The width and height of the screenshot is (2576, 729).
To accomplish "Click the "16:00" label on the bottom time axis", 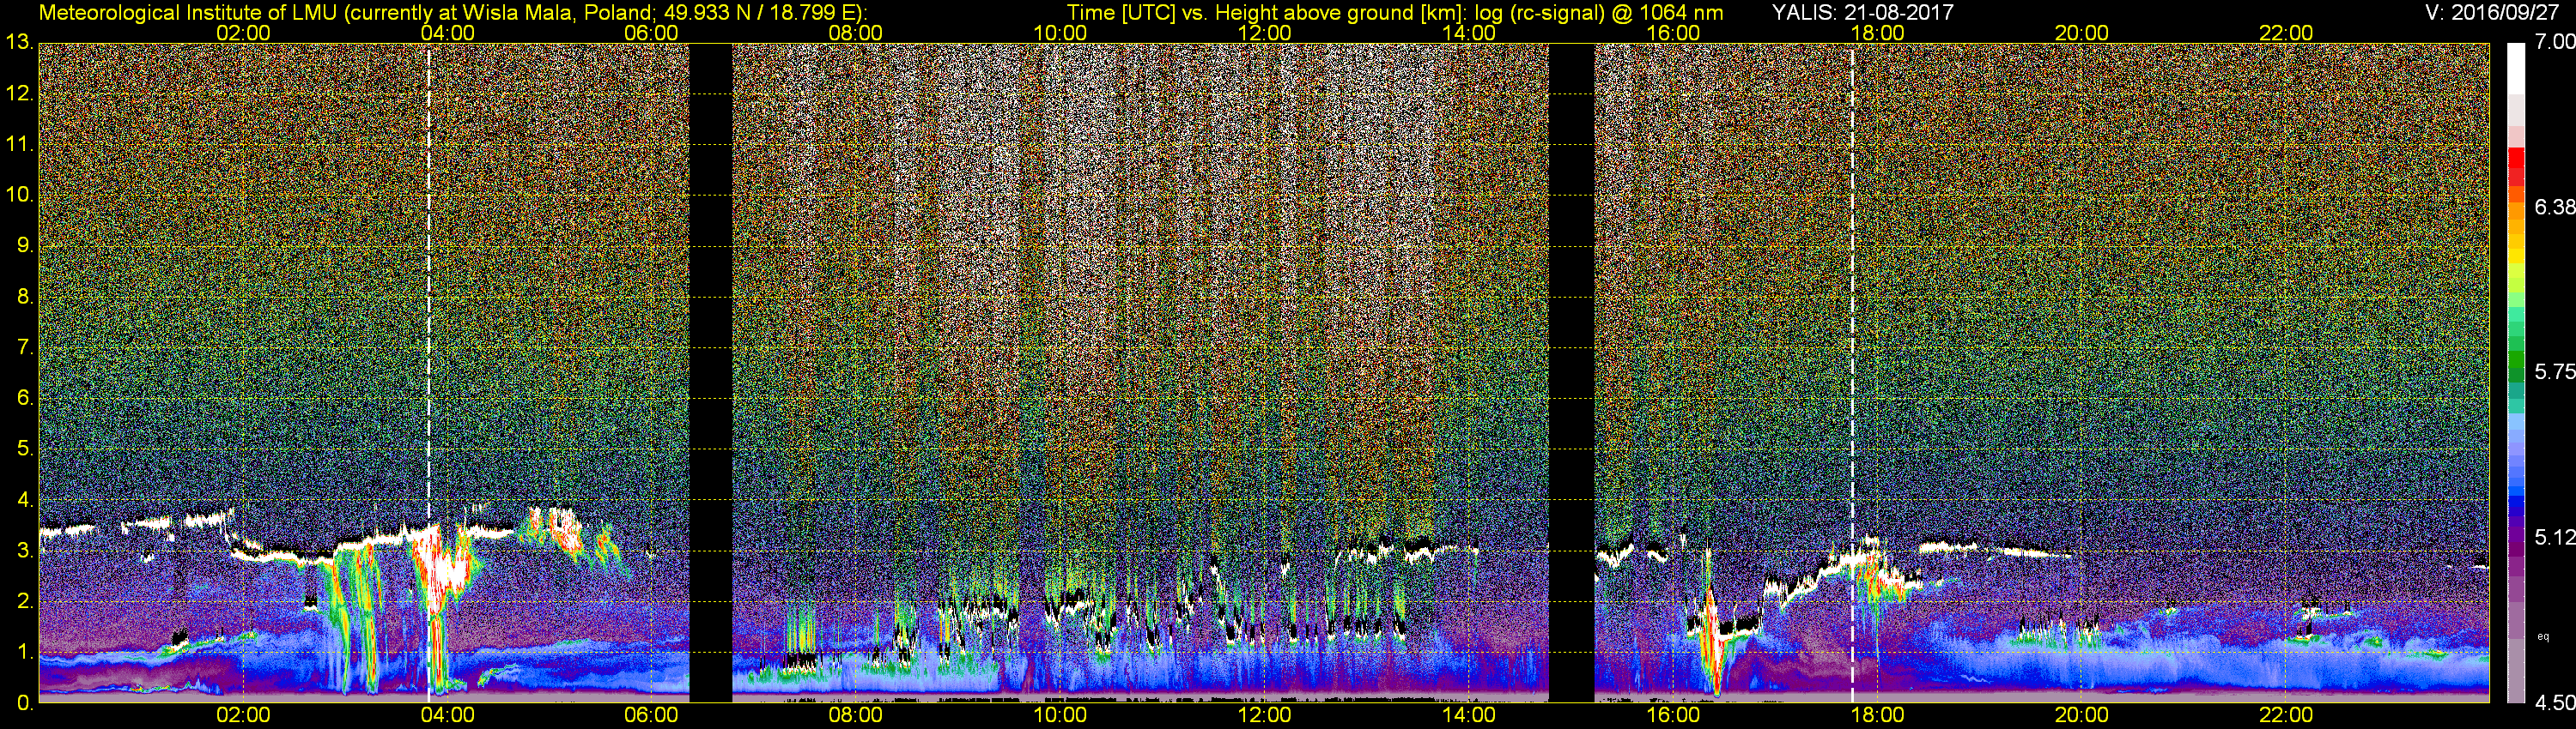I will (x=1673, y=715).
